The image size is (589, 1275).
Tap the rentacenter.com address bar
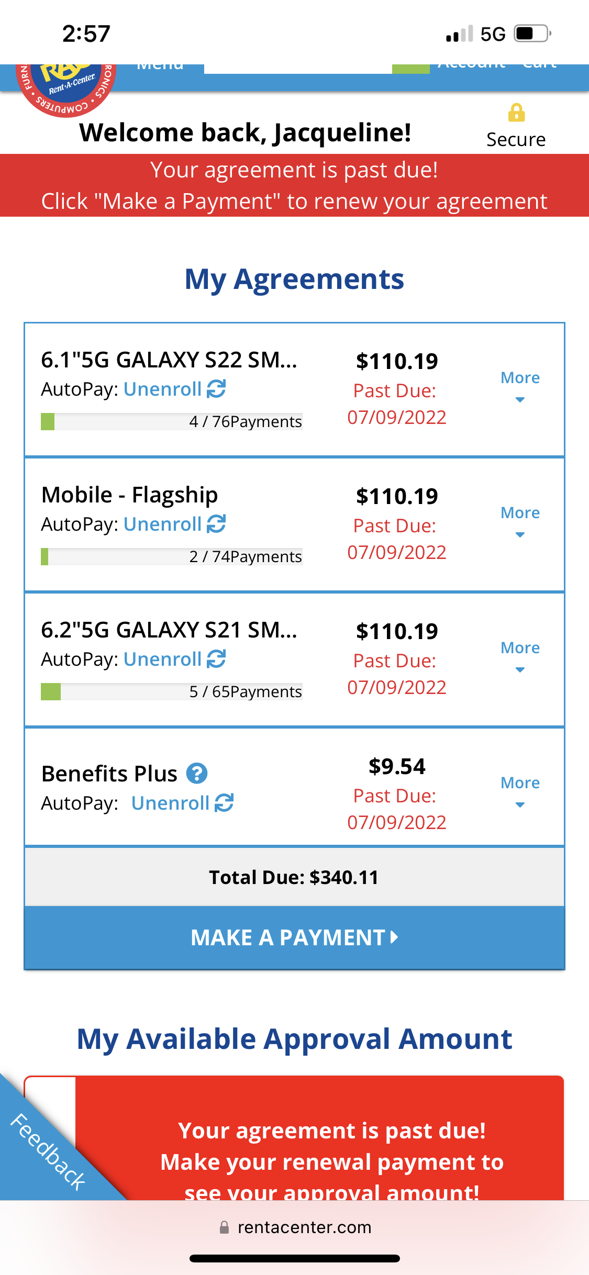[x=304, y=1227]
